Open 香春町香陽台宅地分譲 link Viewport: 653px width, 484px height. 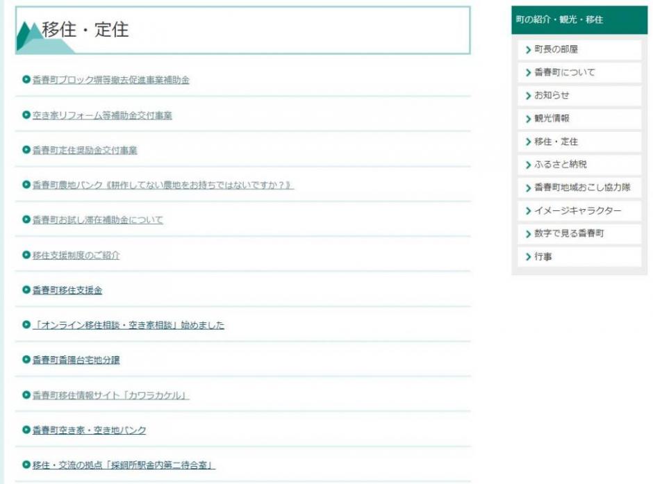(x=76, y=360)
